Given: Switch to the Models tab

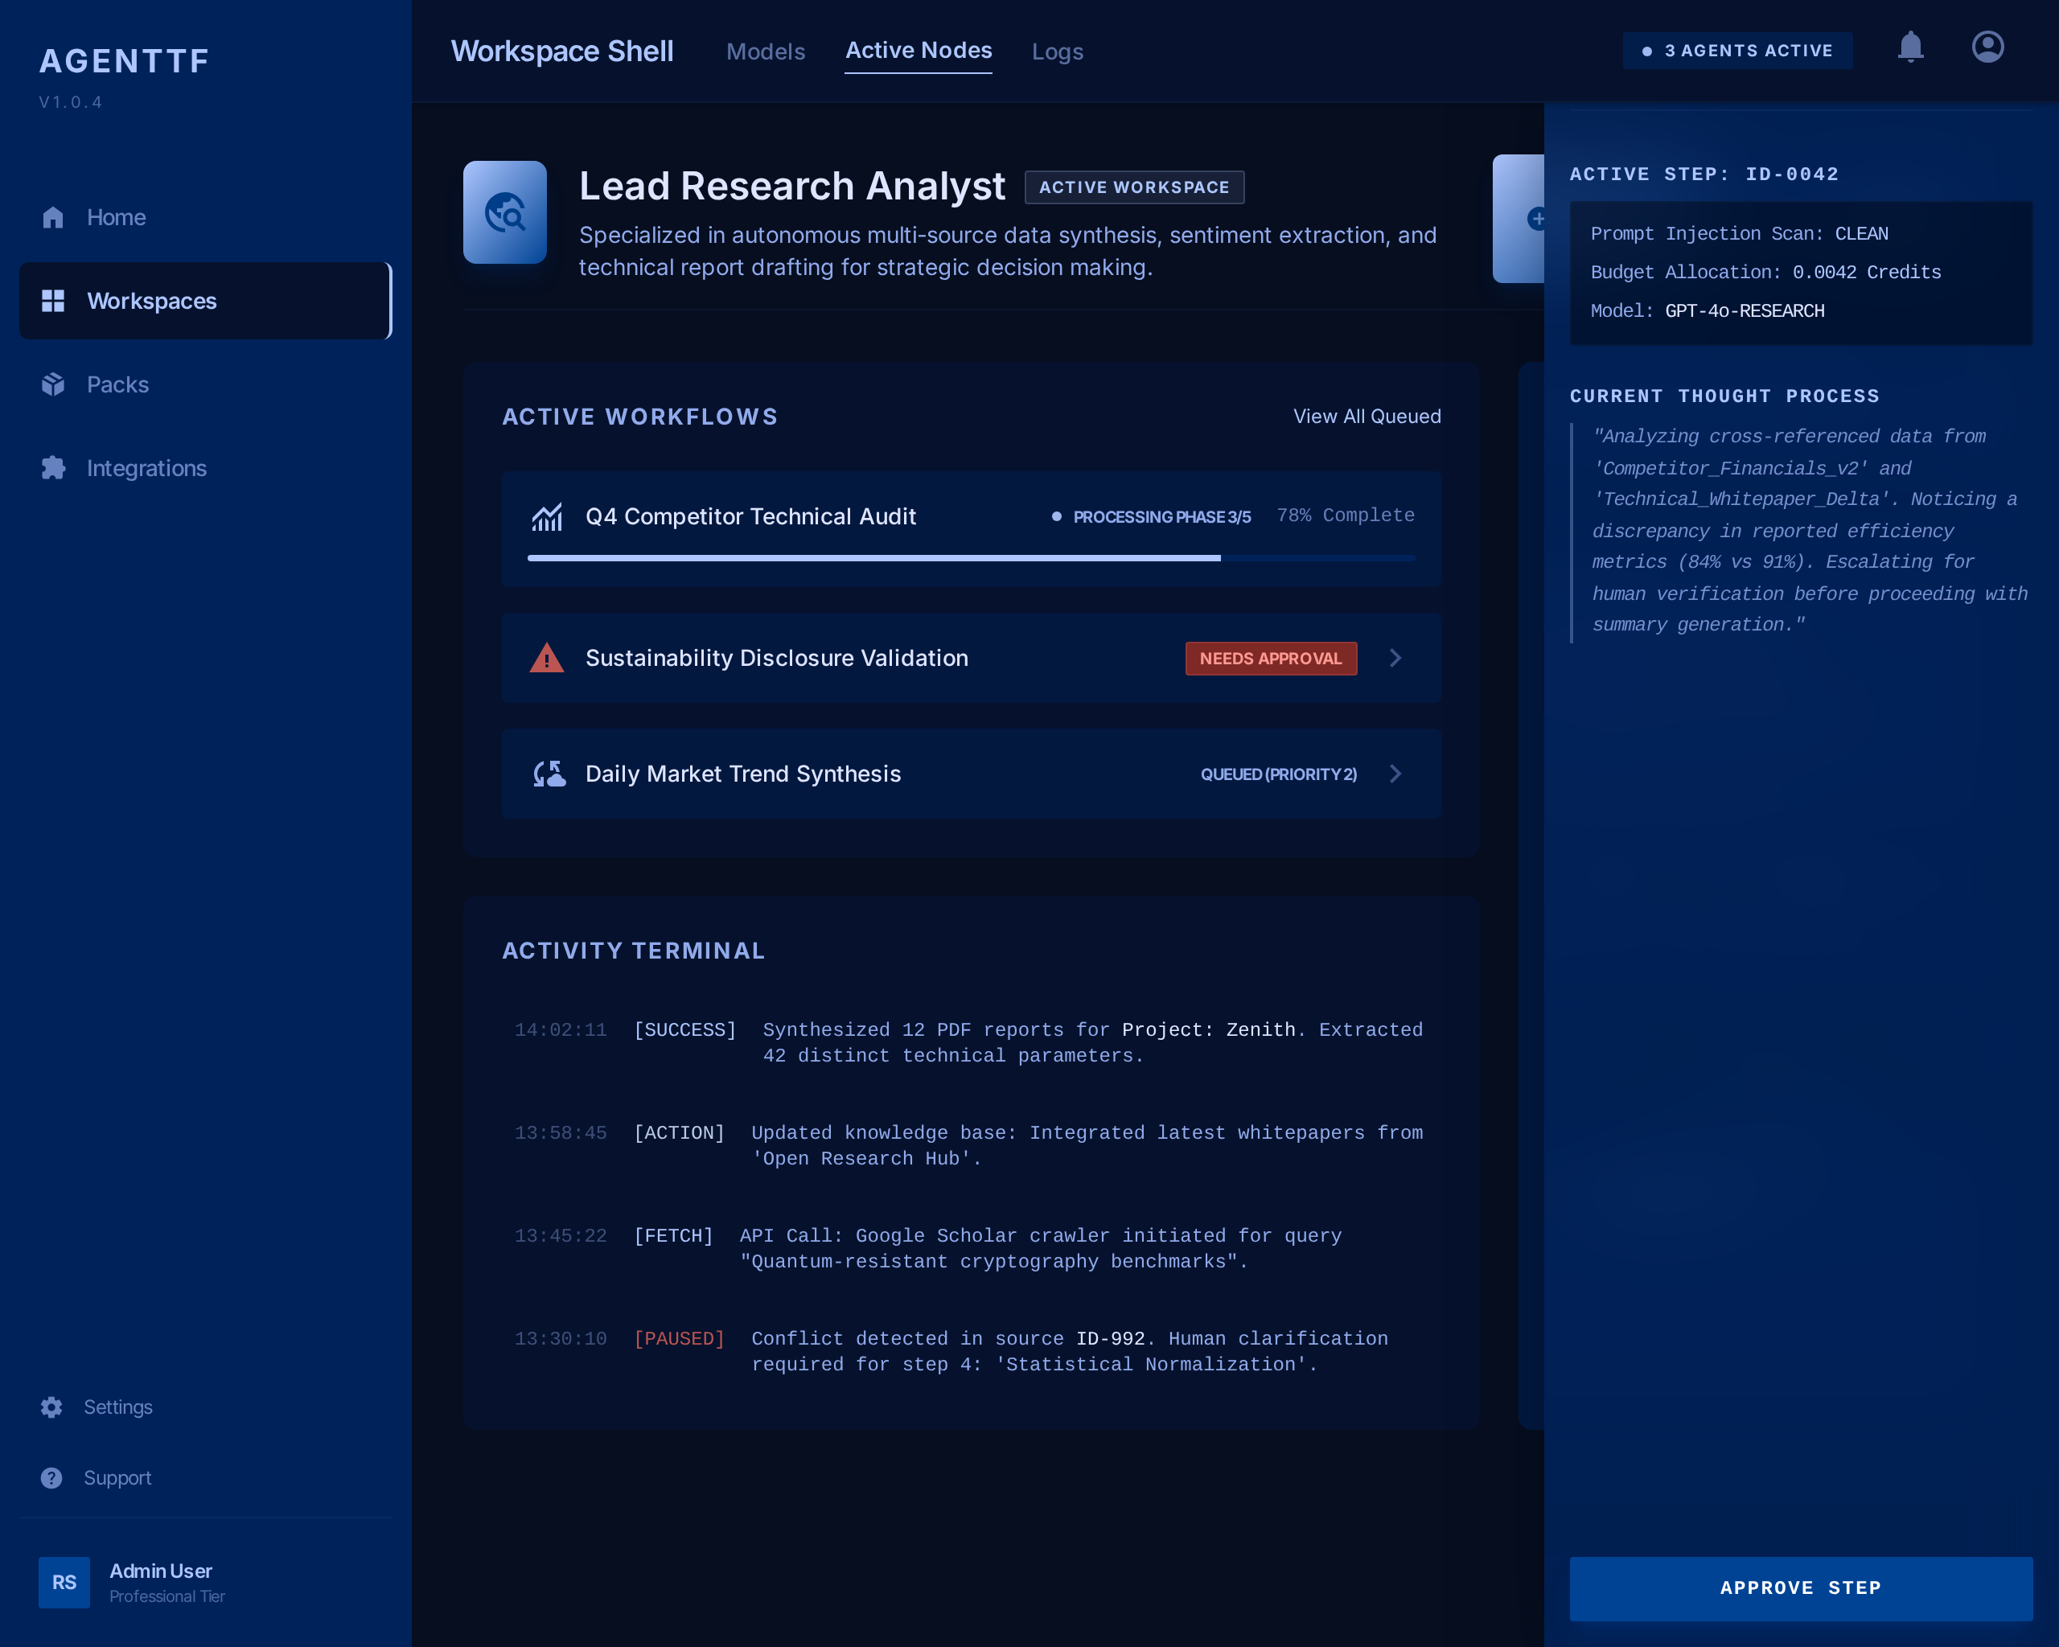Looking at the screenshot, I should pos(765,51).
